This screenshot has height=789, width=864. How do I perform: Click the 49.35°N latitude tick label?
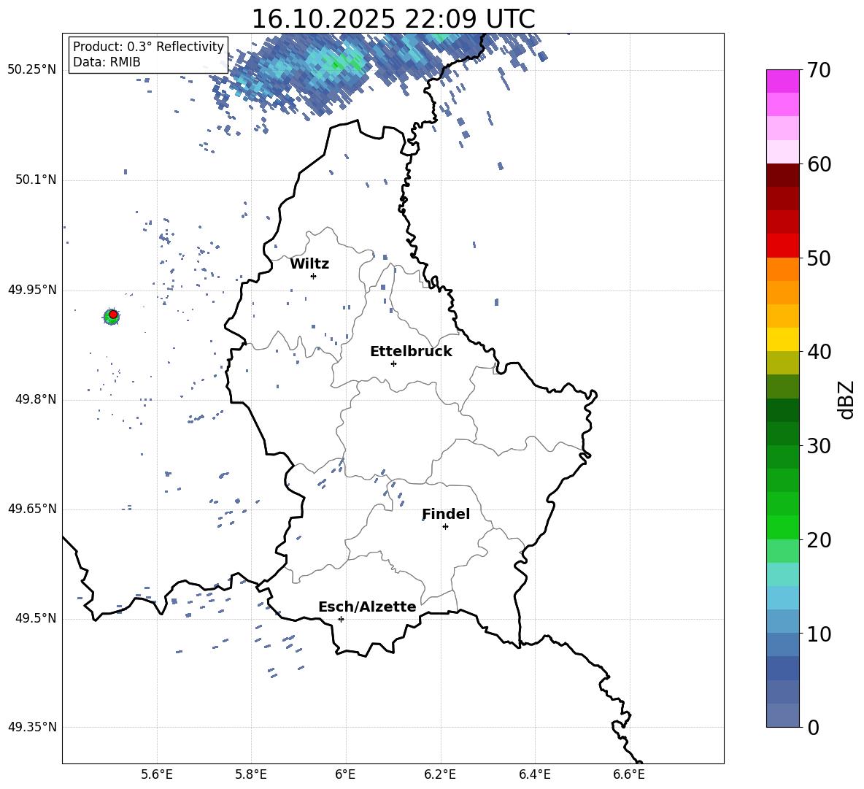point(32,727)
